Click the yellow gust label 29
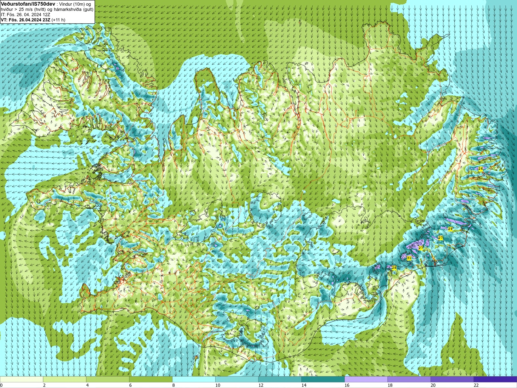This screenshot has height=388, width=517. pos(450,229)
